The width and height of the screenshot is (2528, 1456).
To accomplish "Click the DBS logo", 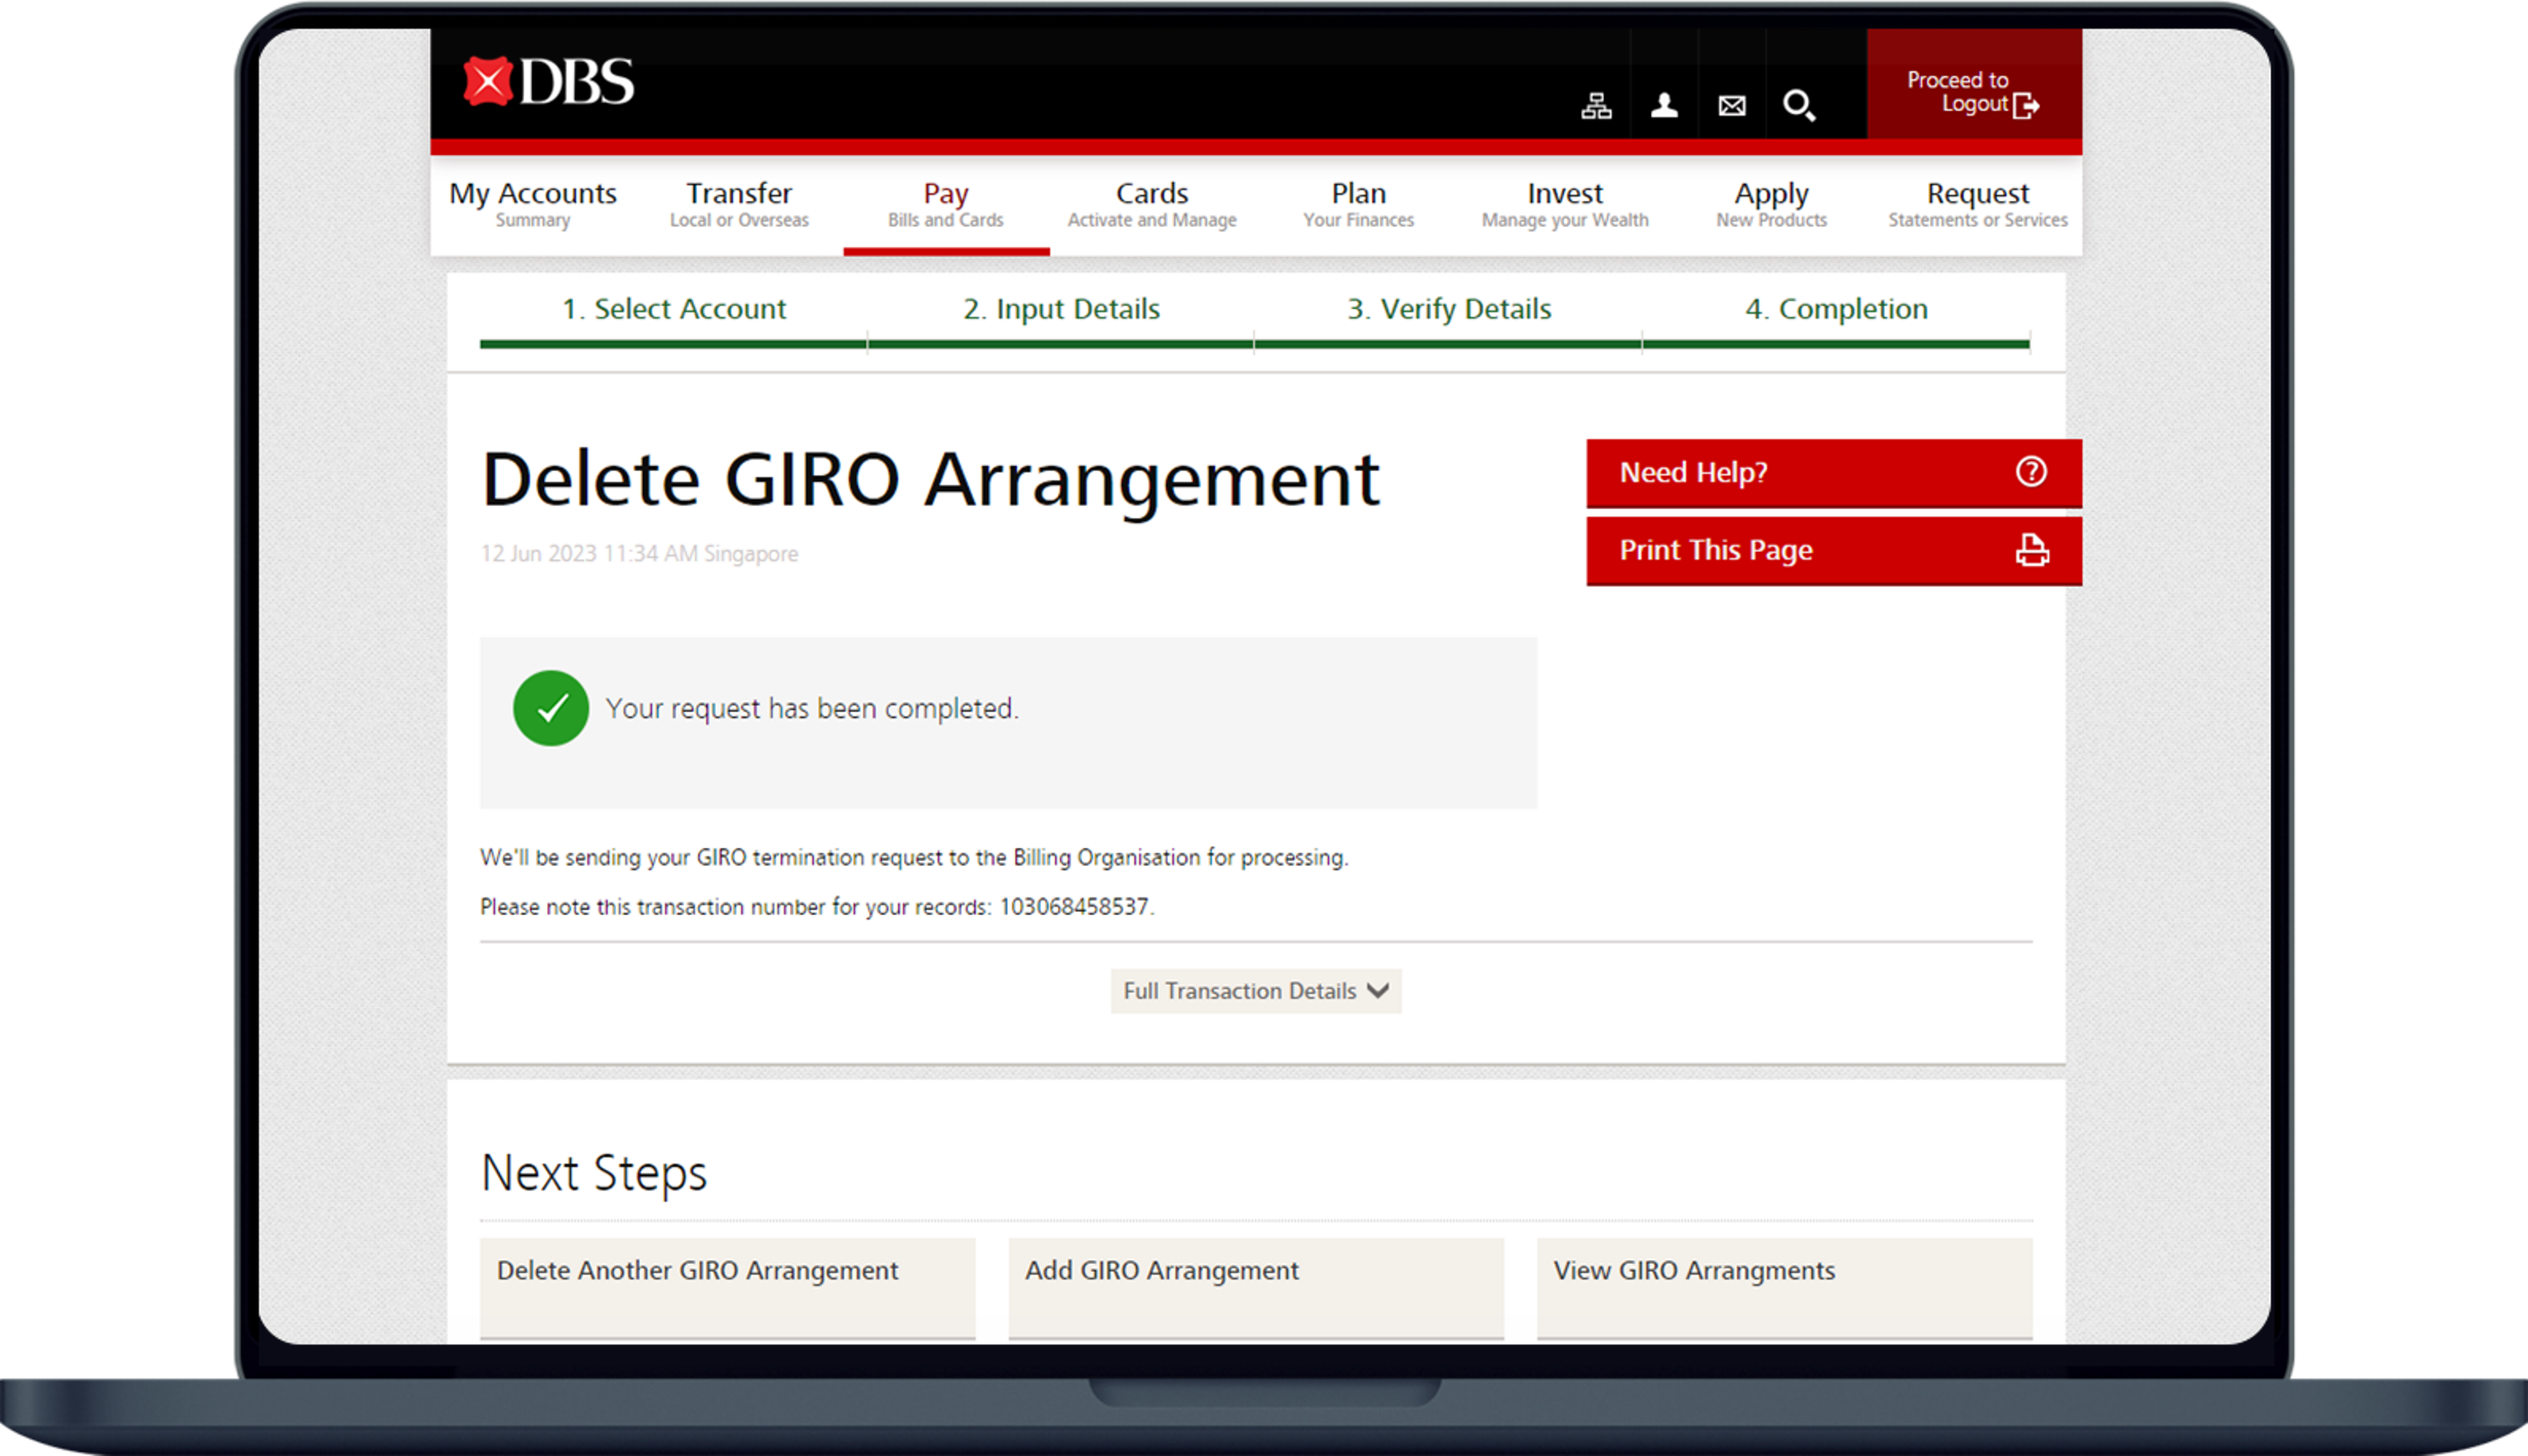I will click(x=548, y=82).
